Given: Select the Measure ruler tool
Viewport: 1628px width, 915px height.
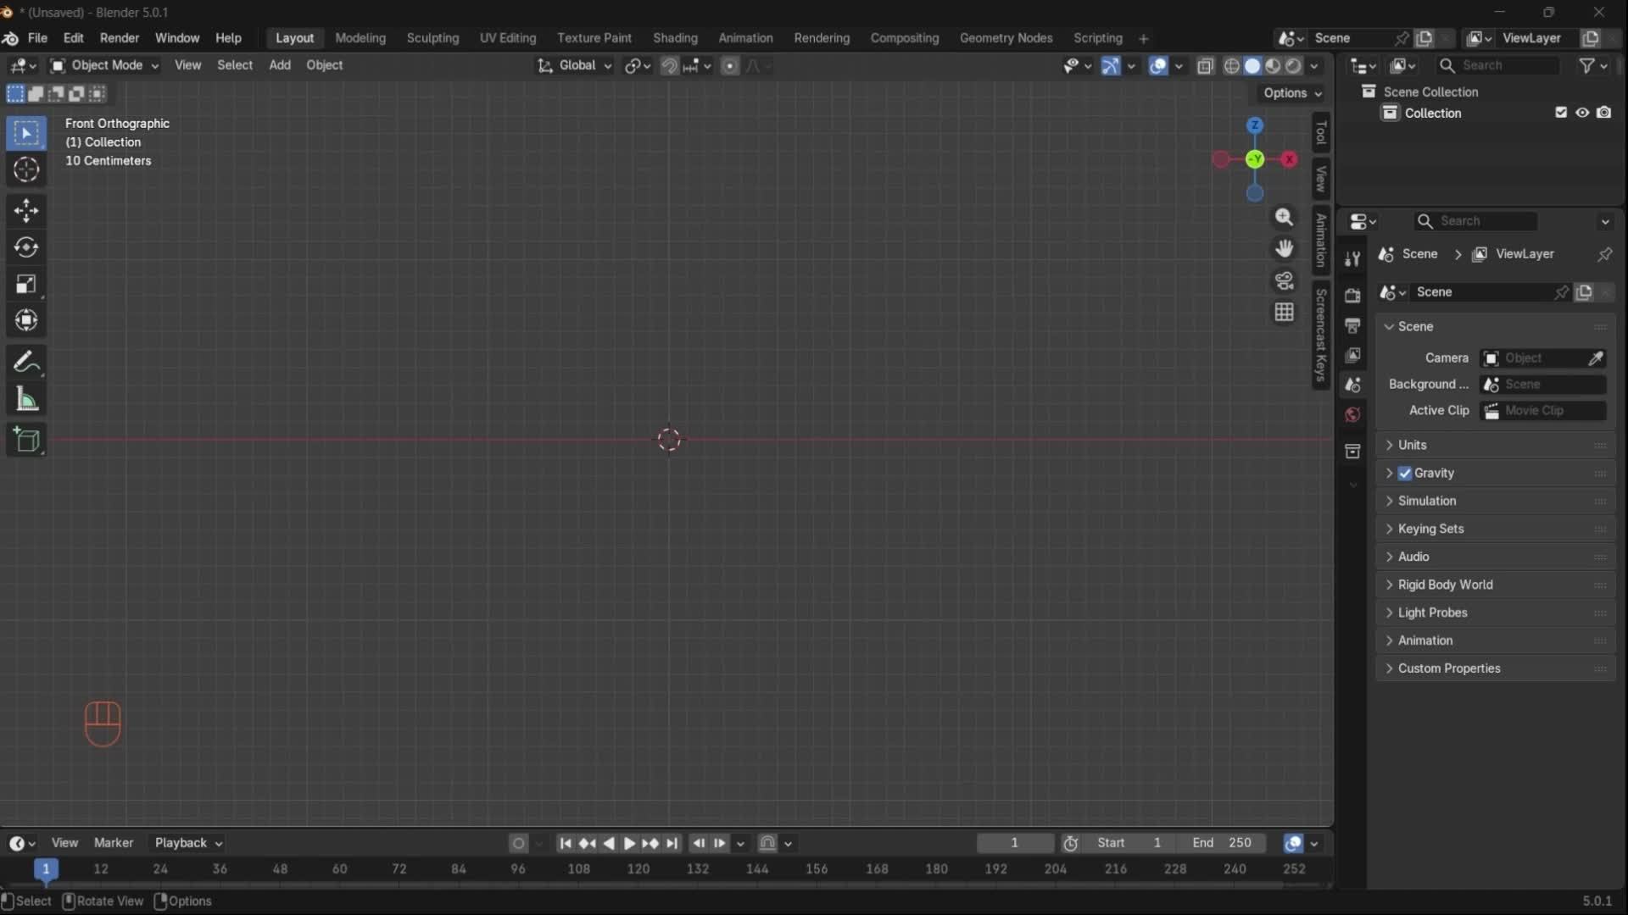Looking at the screenshot, I should point(26,400).
